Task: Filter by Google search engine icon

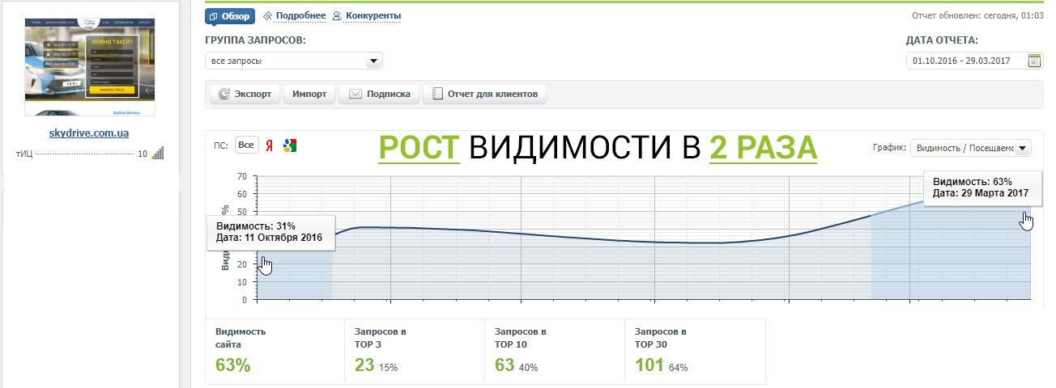Action: 290,145
